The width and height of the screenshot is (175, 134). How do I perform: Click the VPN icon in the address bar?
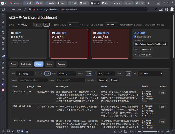(x=161, y=9)
